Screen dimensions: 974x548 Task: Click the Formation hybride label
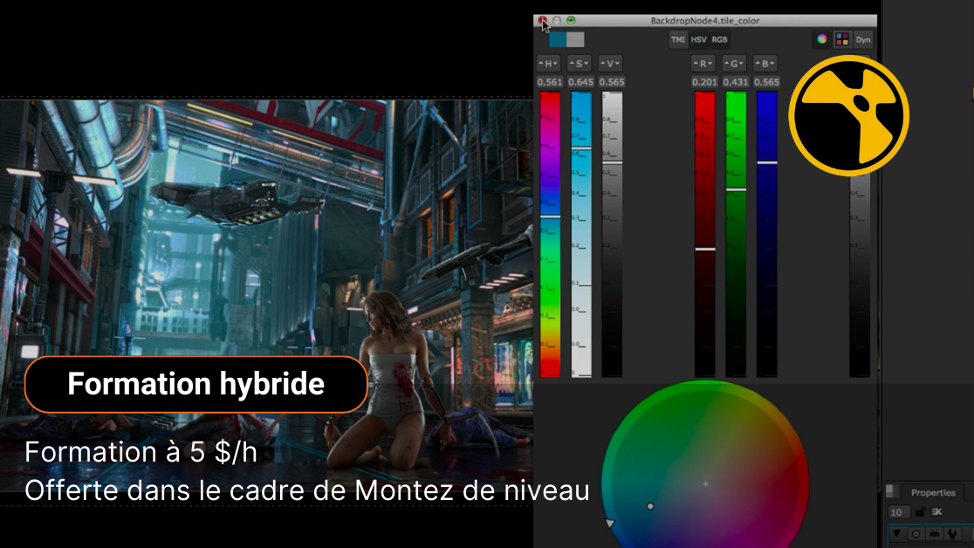point(195,383)
